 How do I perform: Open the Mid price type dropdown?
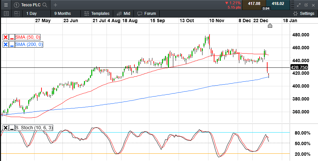coord(123,14)
